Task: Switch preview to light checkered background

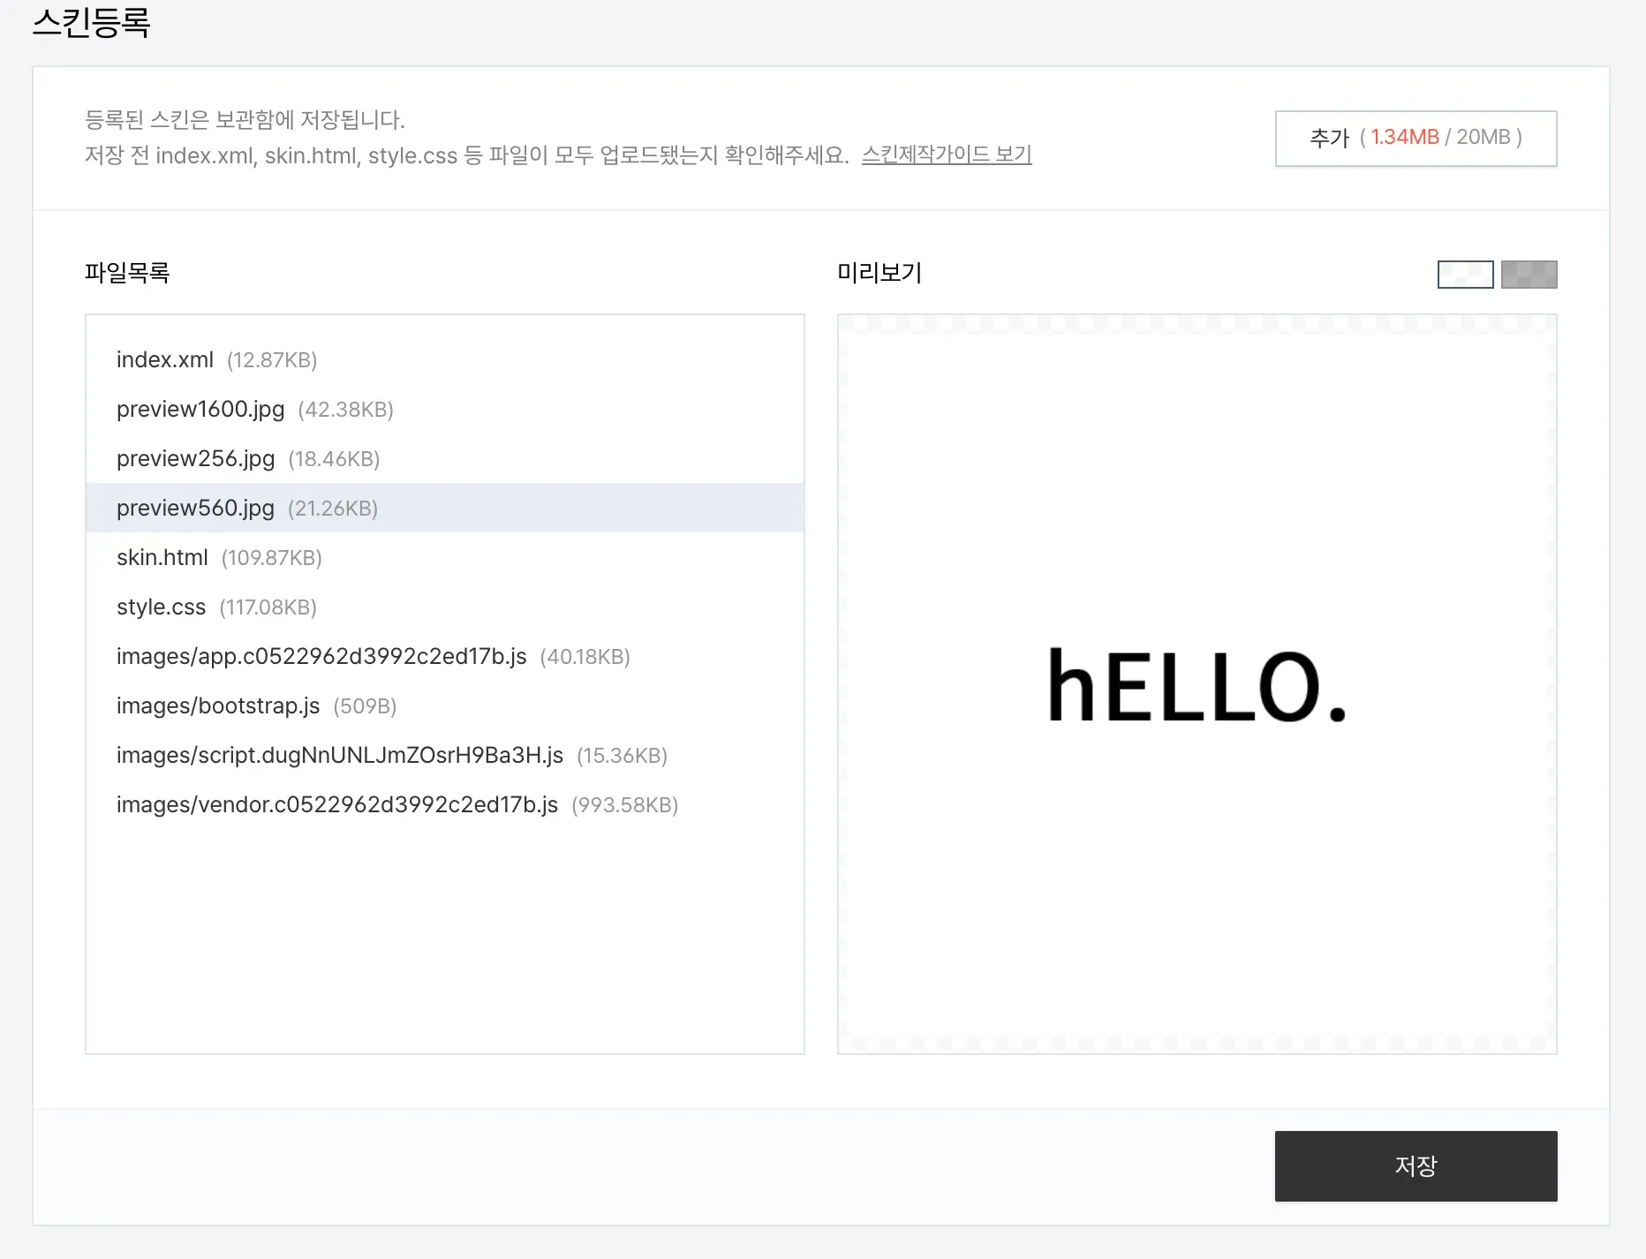Action: (x=1465, y=275)
